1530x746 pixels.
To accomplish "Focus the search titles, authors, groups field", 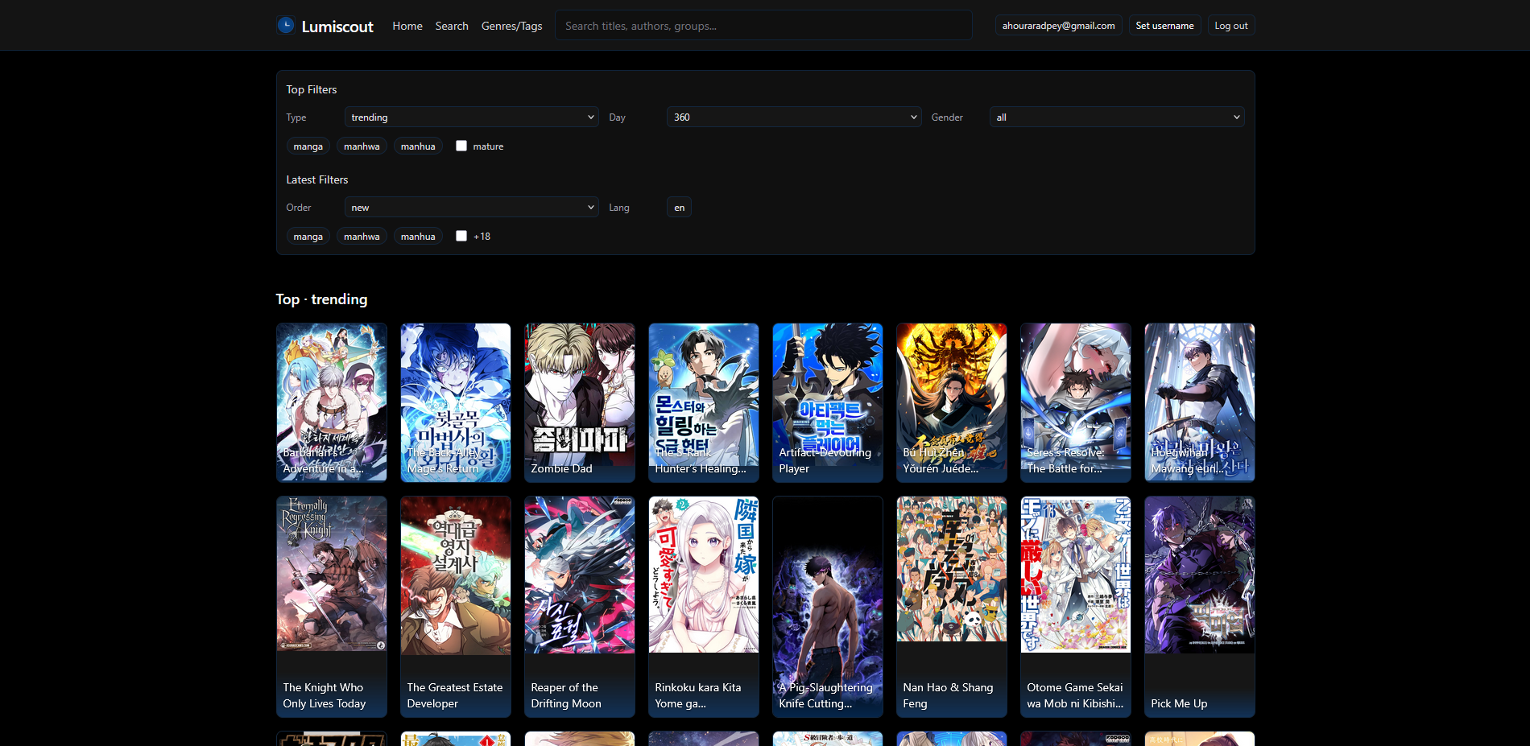I will (x=763, y=26).
